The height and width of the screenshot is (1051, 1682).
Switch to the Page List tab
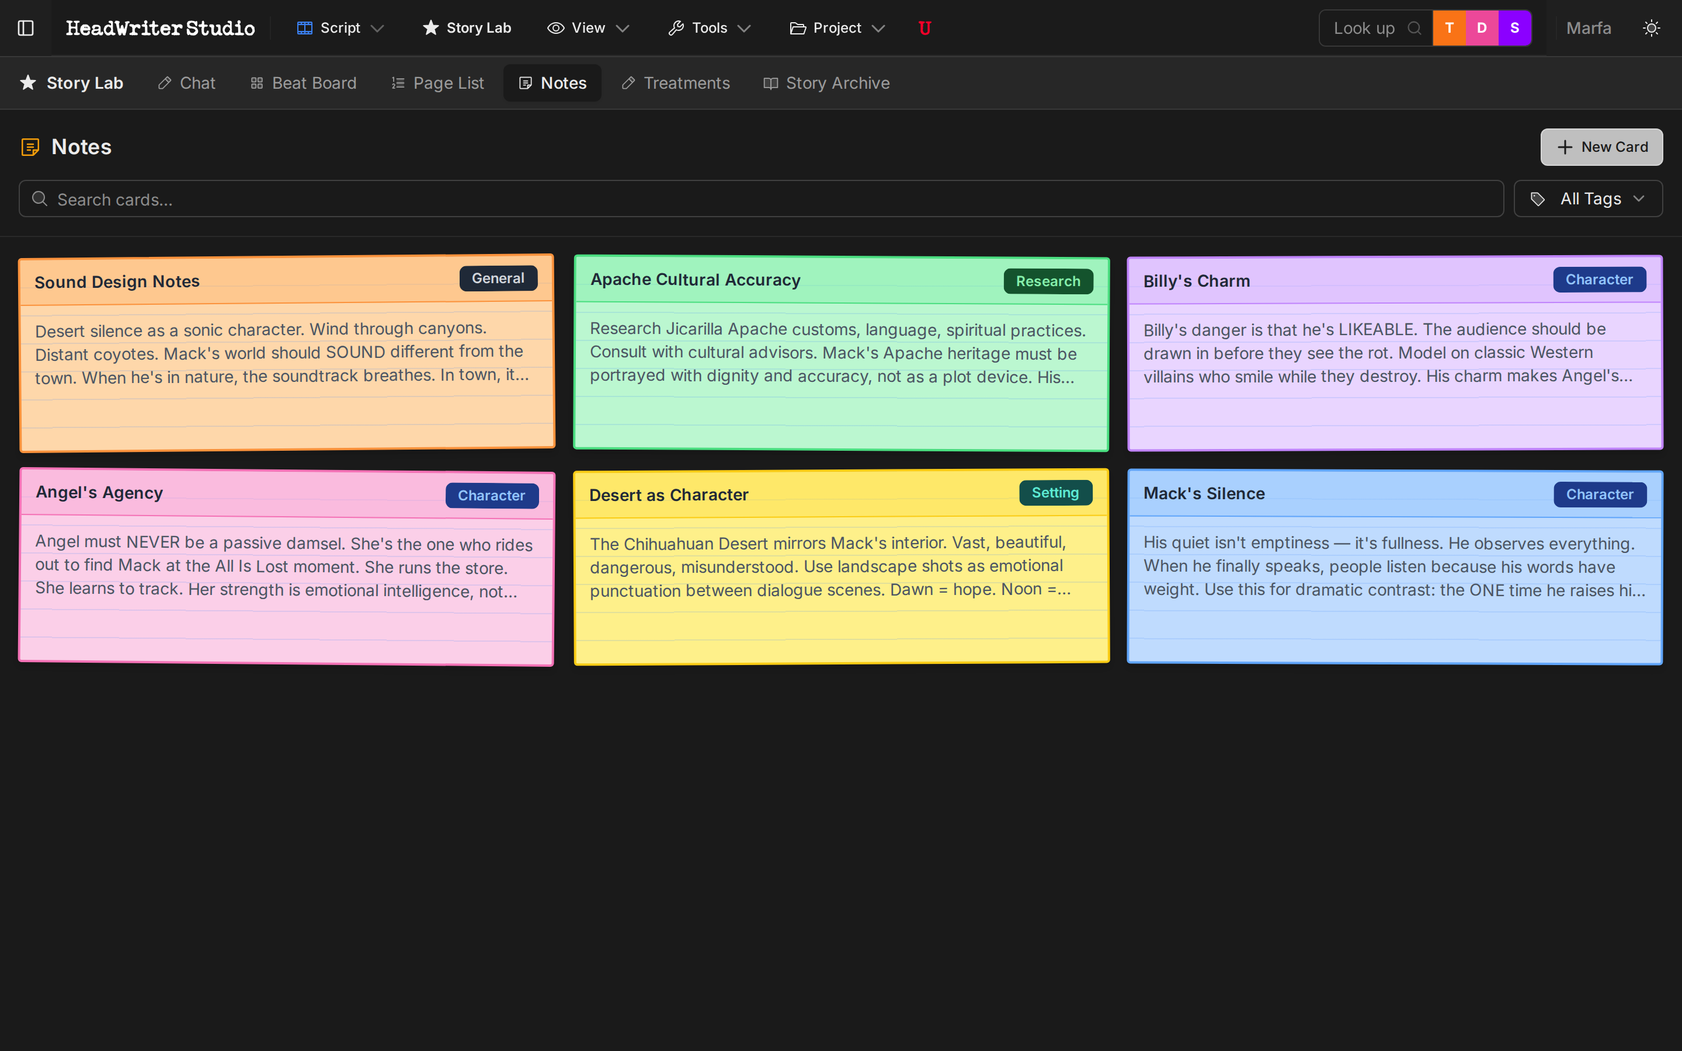(x=437, y=83)
